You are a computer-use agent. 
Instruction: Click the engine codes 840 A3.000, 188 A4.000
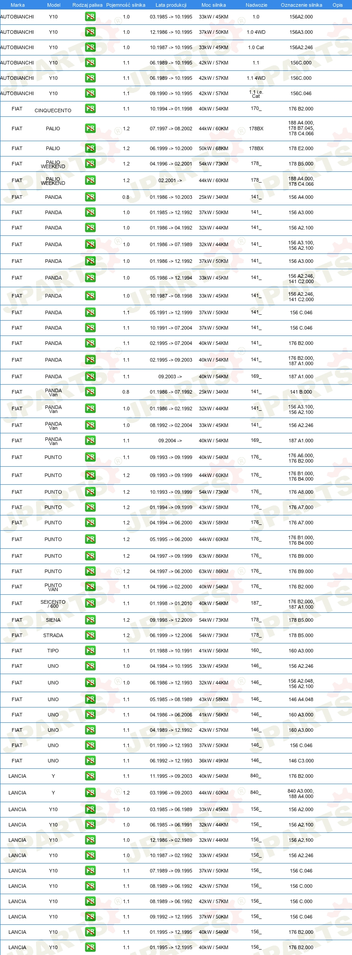pyautogui.click(x=301, y=794)
